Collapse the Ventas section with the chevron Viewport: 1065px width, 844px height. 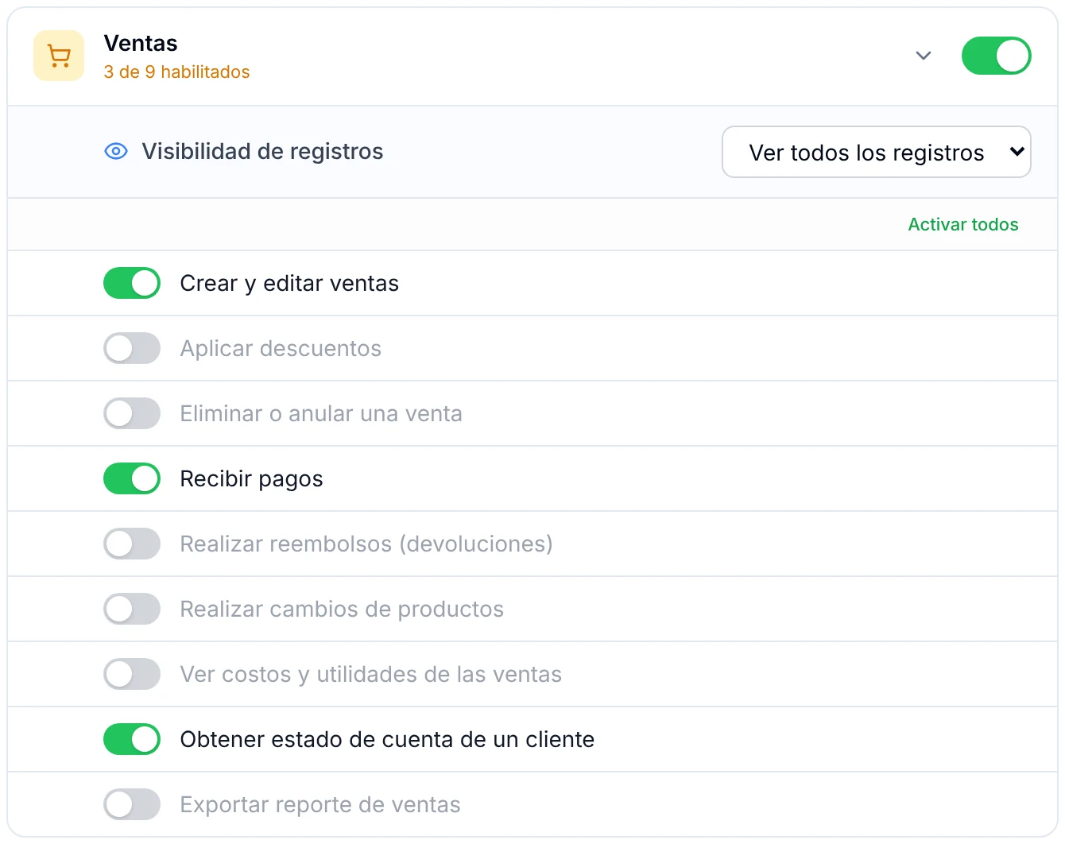pos(923,56)
